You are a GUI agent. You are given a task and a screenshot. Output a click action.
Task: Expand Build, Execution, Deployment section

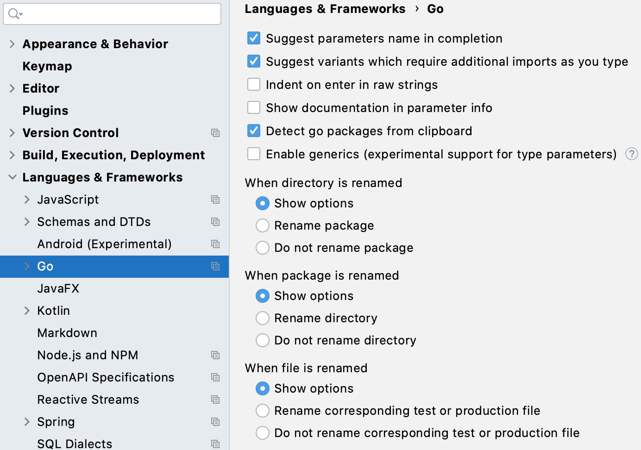point(13,155)
